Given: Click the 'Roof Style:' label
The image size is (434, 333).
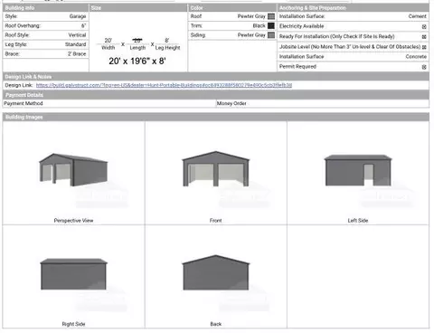Looking at the screenshot, I should 17,35.
